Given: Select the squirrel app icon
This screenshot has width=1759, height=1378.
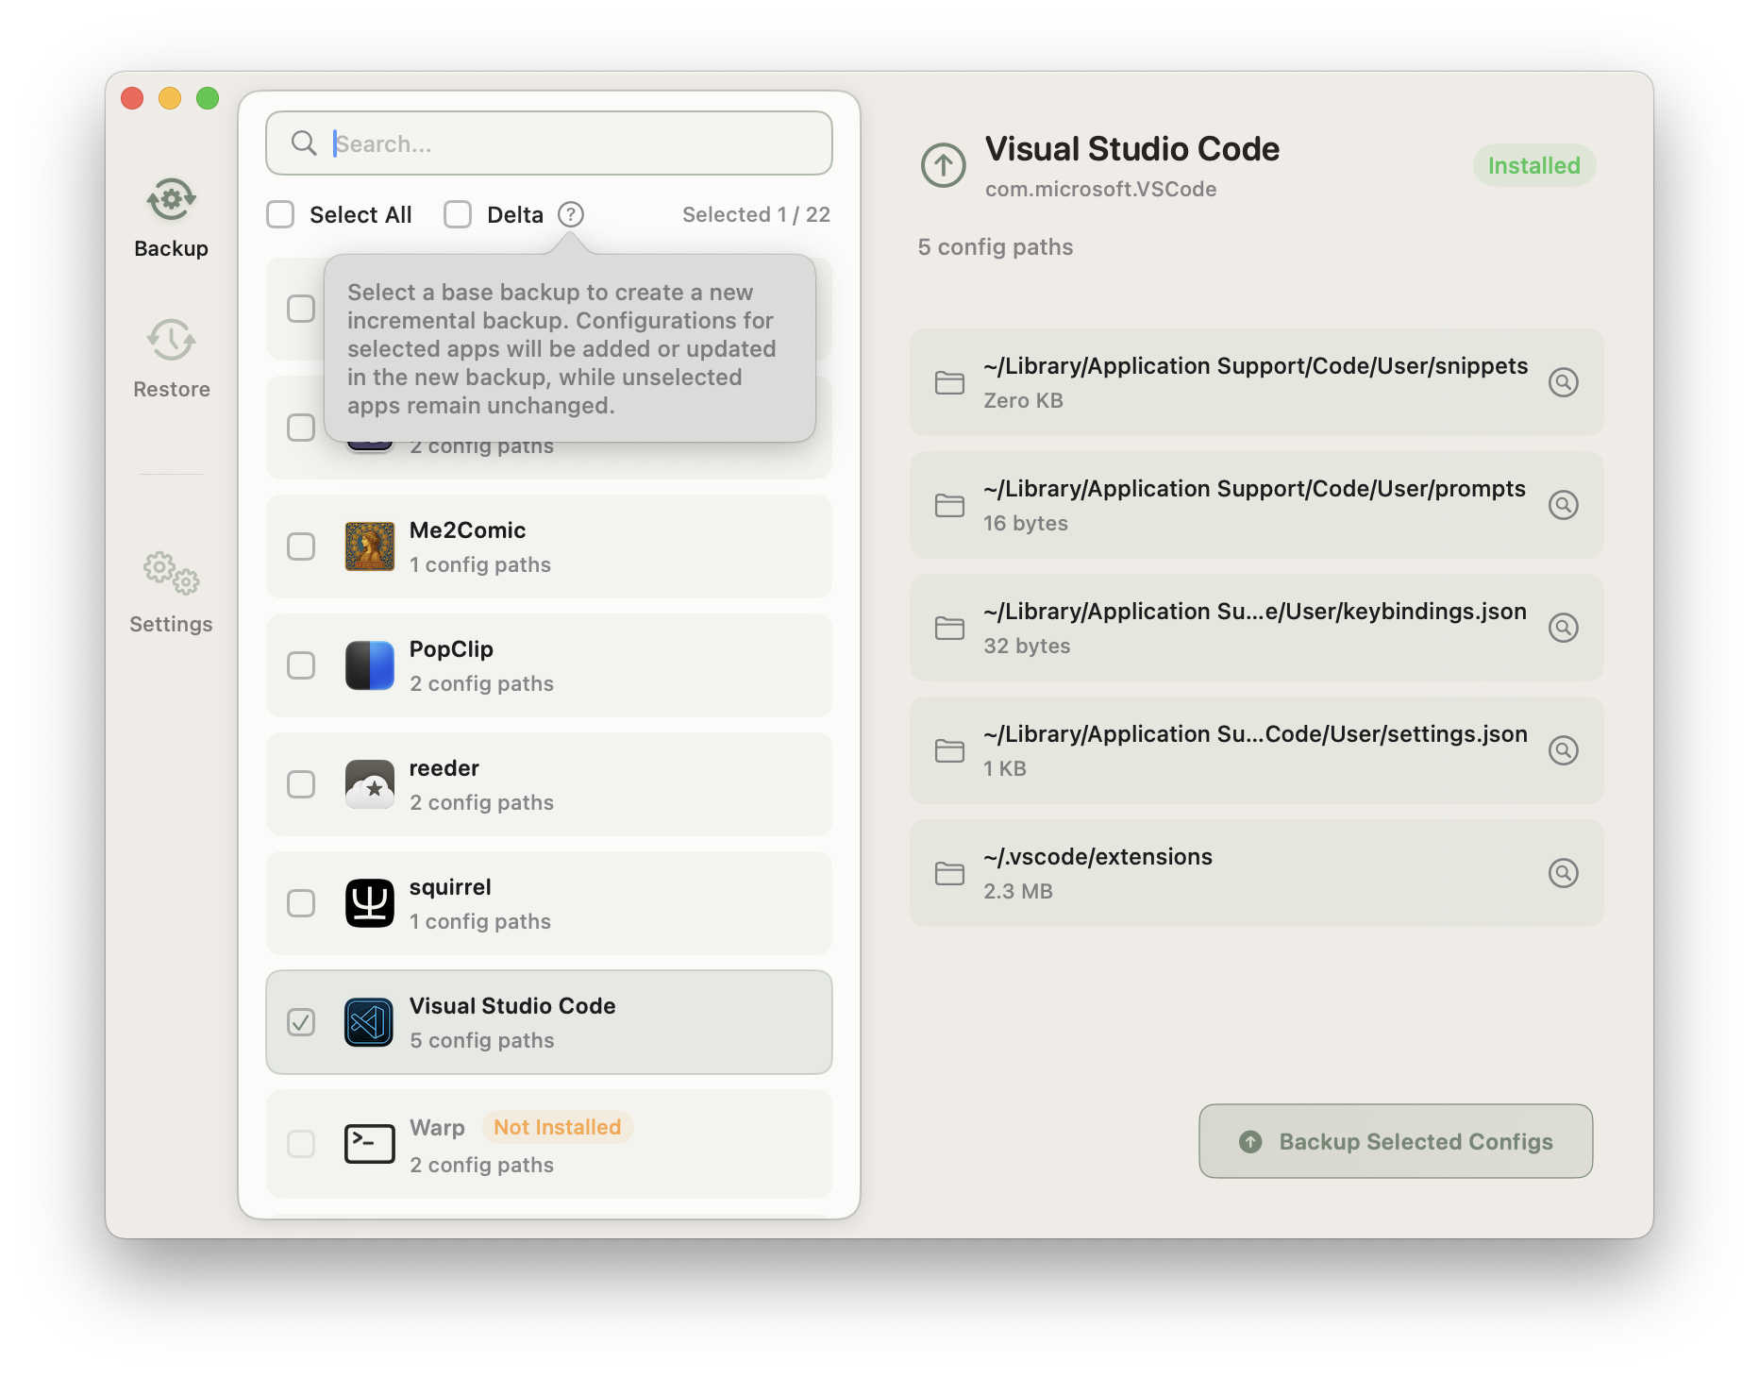Looking at the screenshot, I should click(x=370, y=903).
